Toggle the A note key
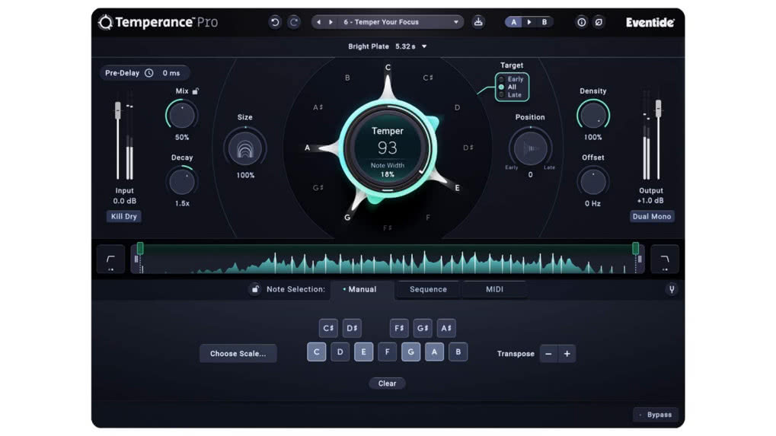Image resolution: width=776 pixels, height=436 pixels. pyautogui.click(x=435, y=352)
